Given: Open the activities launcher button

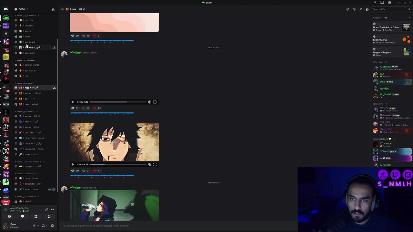Looking at the screenshot, I should tap(36, 217).
